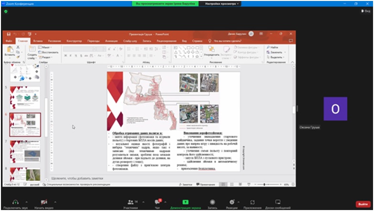Screen dimensions: 374x211
Task: Open the Section dropdown in Slides group
Action: click(x=45, y=57)
